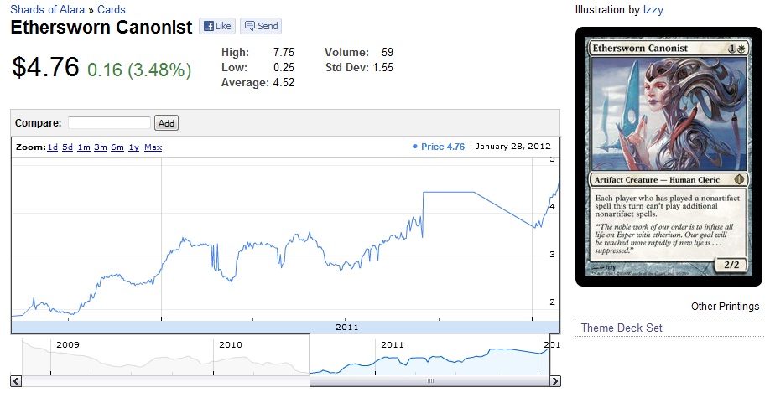
Task: Click the timeline scrollbar thumb grip
Action: (431, 381)
